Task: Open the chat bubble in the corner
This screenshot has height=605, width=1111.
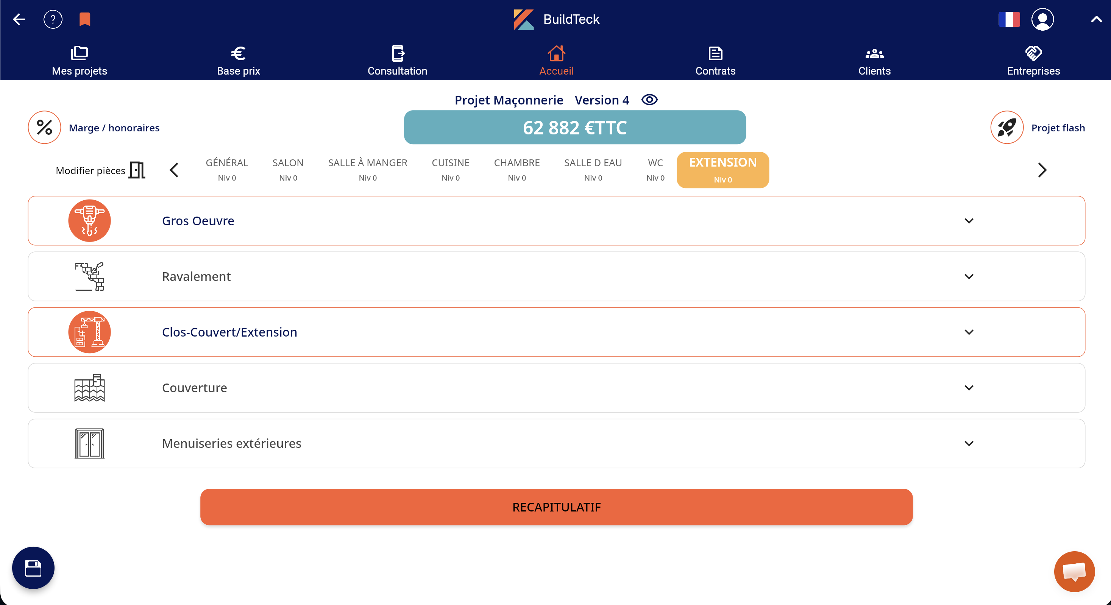Action: (x=1074, y=571)
